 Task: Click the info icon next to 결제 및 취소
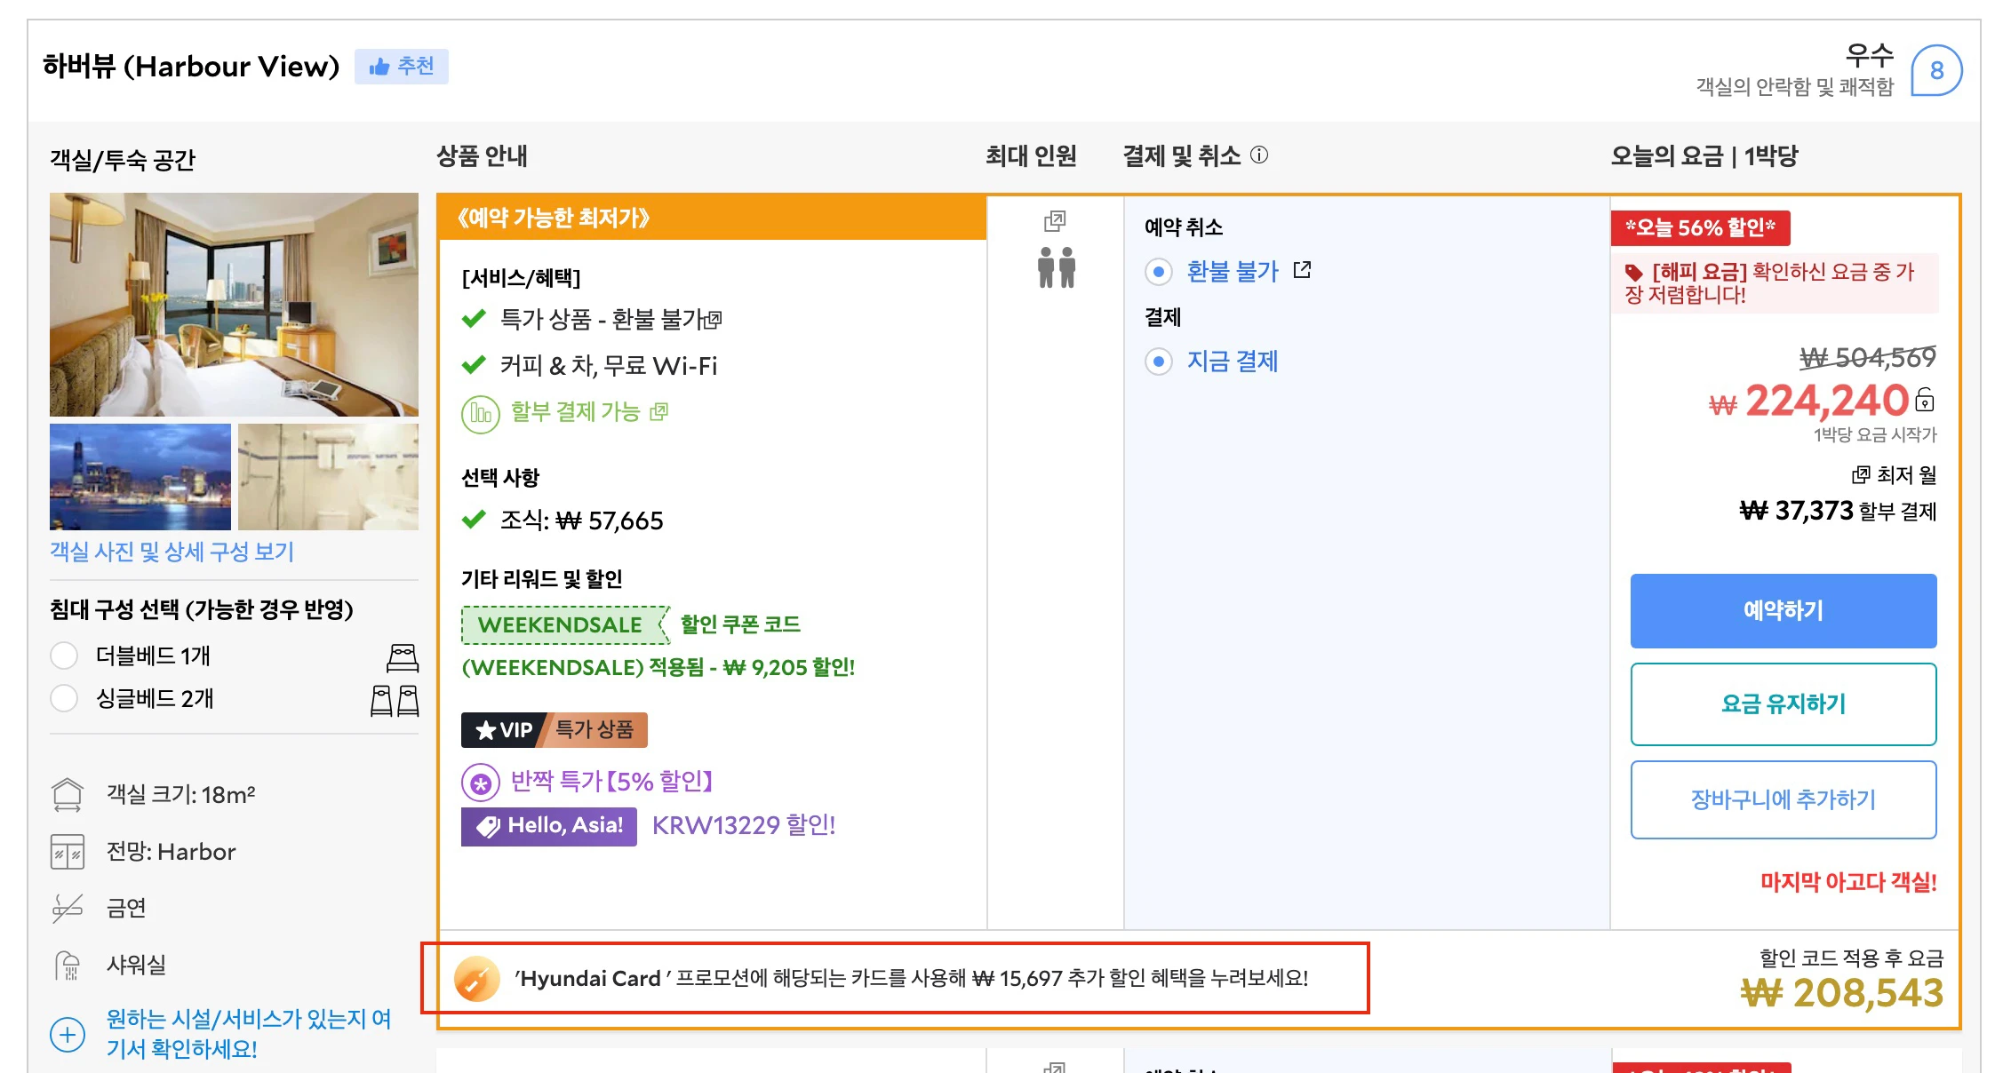coord(1260,155)
